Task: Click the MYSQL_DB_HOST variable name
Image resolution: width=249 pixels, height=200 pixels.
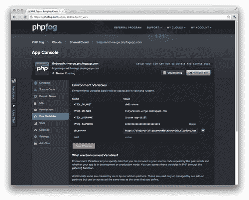Action: (x=83, y=104)
